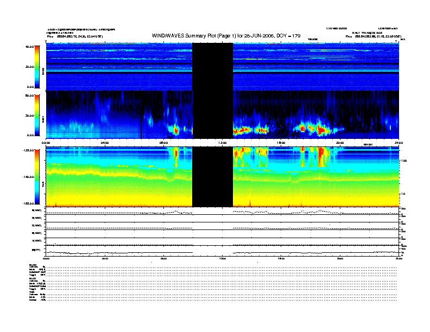Click the vertical TNR axis label beside the third spectrogram

(x=43, y=185)
